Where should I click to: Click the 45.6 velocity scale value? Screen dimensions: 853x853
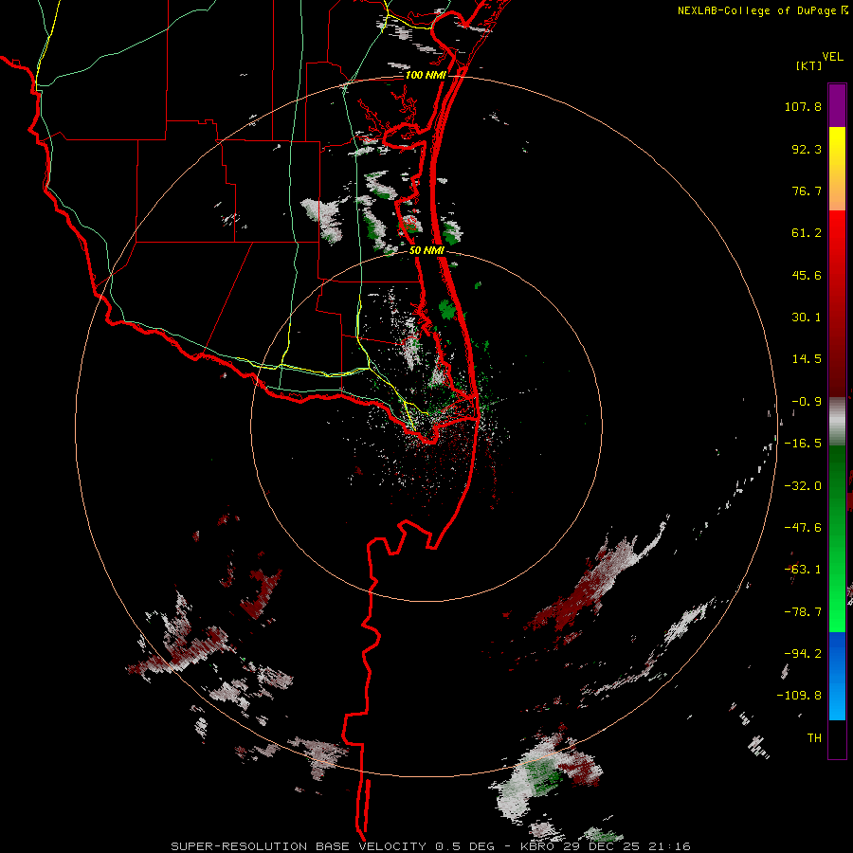(x=807, y=275)
